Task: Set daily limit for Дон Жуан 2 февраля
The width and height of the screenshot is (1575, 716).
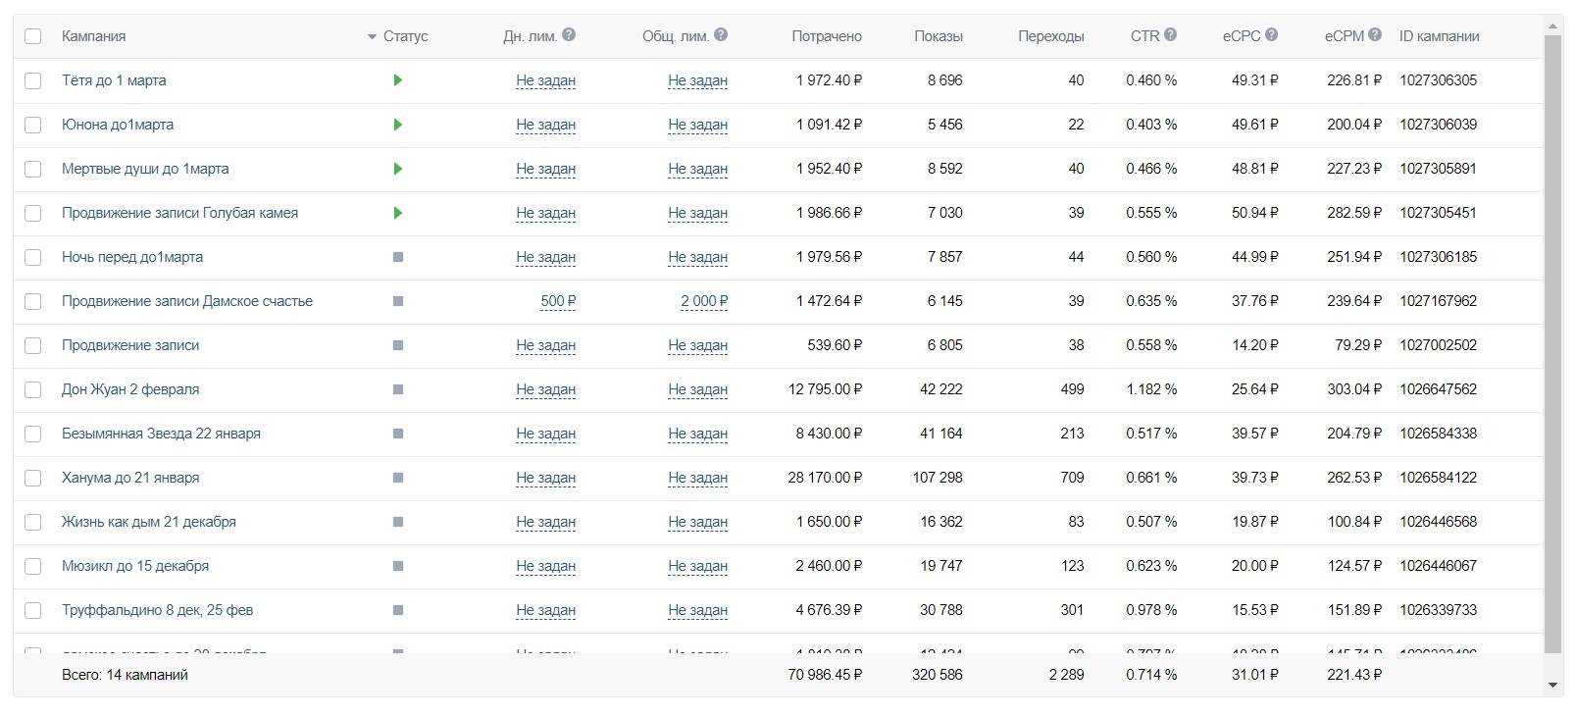Action: [x=546, y=389]
